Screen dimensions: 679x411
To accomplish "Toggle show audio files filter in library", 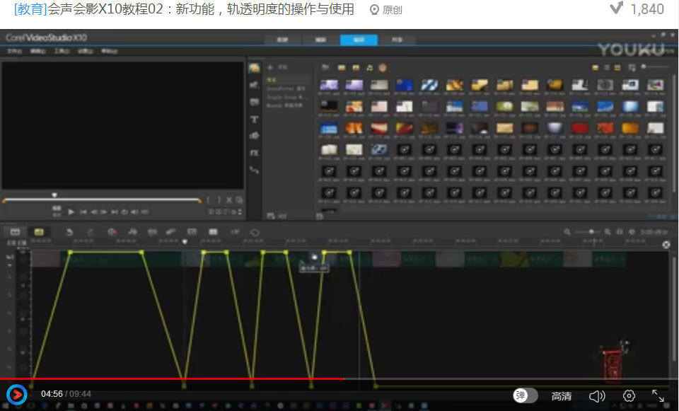I will [x=369, y=68].
